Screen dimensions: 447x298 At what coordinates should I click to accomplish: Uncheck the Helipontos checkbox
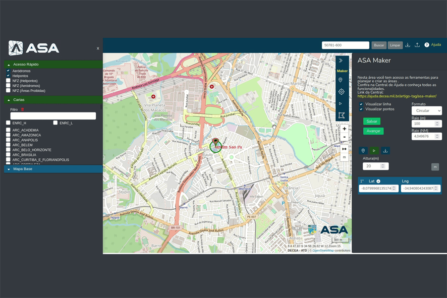pyautogui.click(x=8, y=76)
